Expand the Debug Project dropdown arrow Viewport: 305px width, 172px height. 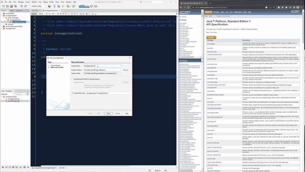[x=70, y=6]
